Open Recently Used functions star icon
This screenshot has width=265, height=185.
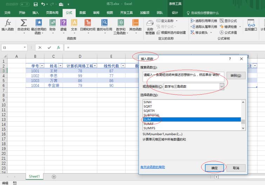tap(39, 23)
